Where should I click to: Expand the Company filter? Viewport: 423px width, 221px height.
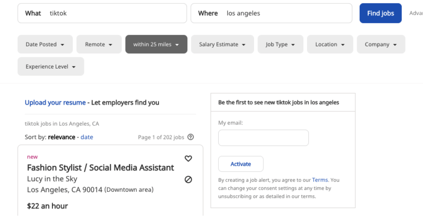(x=381, y=44)
